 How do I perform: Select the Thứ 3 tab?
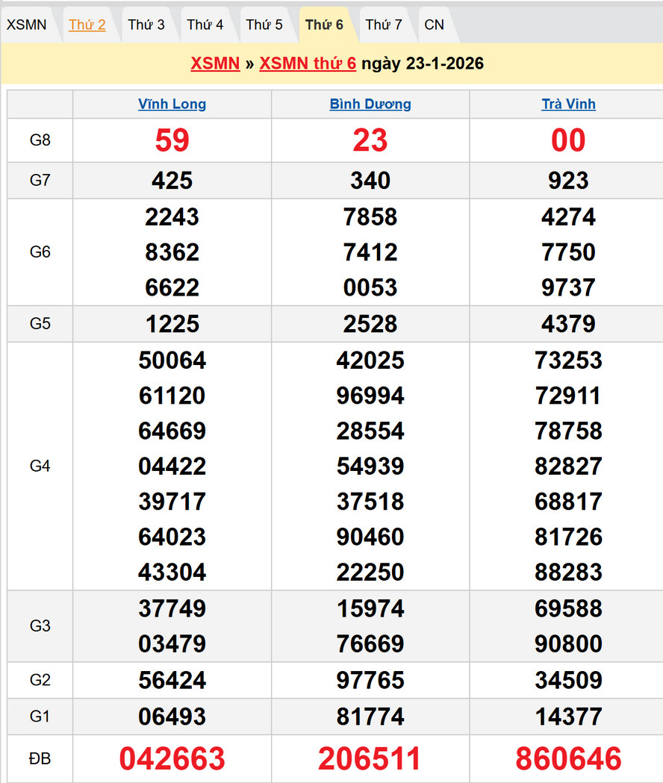tap(146, 25)
